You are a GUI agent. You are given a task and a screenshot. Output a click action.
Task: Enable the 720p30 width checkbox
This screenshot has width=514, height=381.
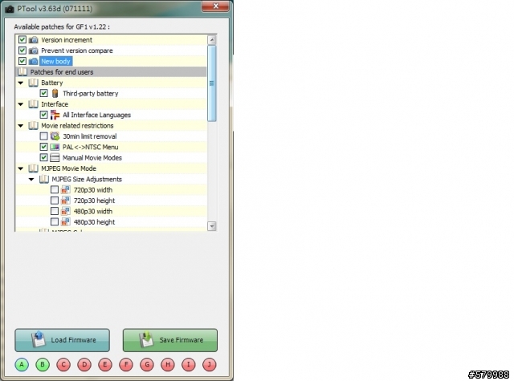pos(55,190)
